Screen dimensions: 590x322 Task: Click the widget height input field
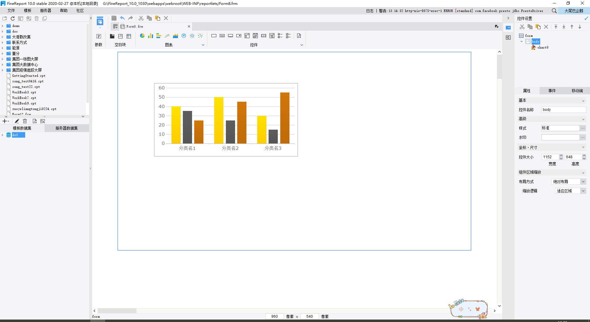[x=573, y=157]
